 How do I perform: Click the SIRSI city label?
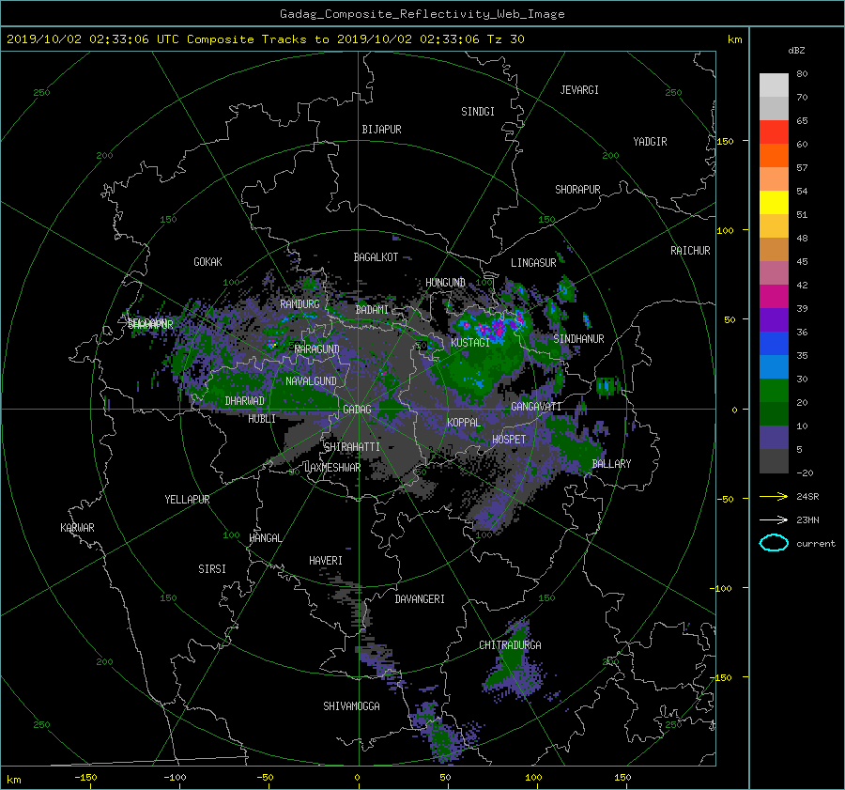click(x=212, y=569)
